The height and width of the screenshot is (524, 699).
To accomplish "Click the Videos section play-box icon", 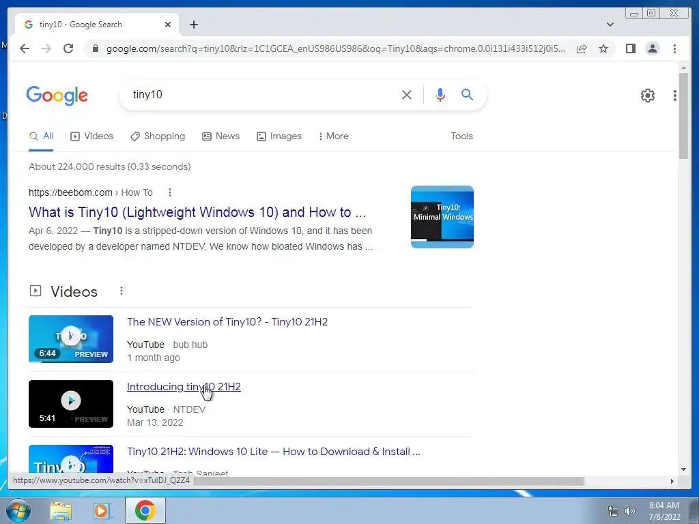I will [x=35, y=291].
